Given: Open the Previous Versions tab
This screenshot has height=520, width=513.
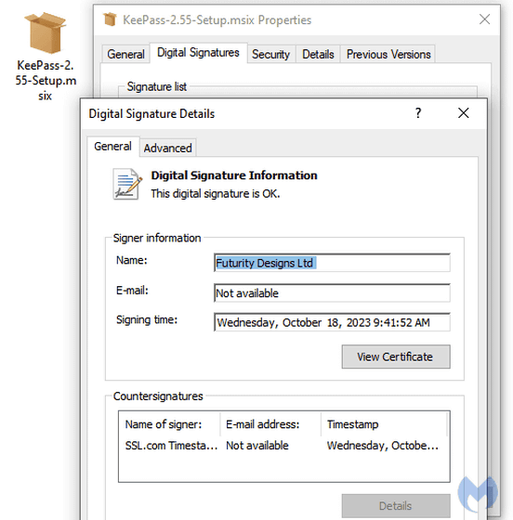Looking at the screenshot, I should (x=388, y=54).
